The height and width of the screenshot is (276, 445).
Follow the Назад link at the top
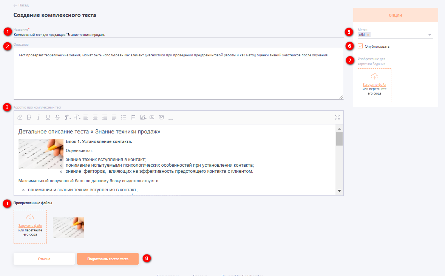pos(21,5)
